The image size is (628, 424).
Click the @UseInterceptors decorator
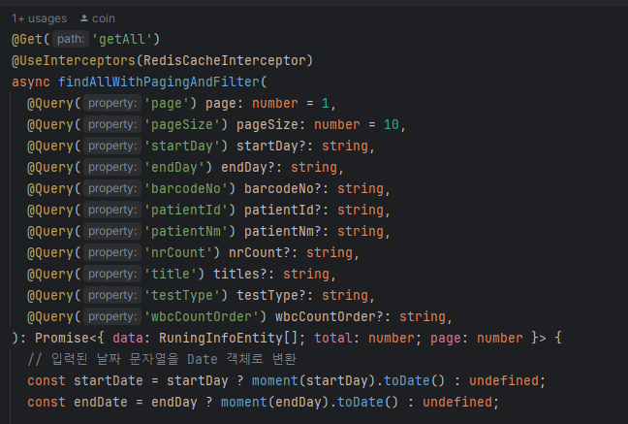pos(74,60)
